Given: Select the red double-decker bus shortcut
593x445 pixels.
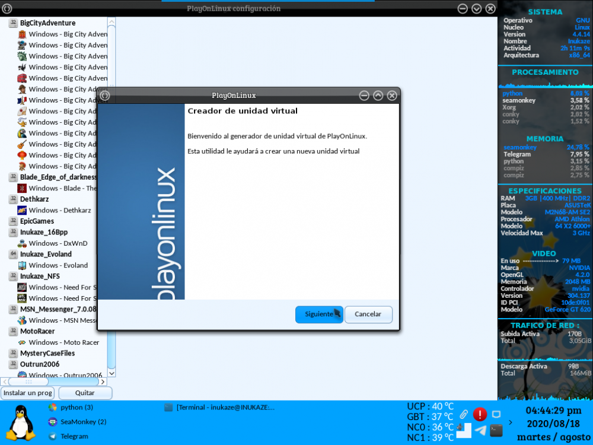Looking at the screenshot, I should click(22, 78).
